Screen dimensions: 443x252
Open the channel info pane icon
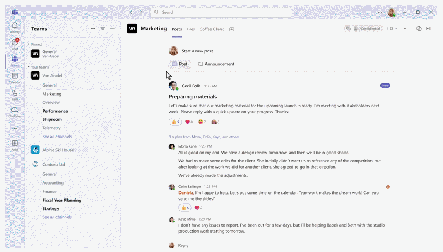click(x=429, y=29)
